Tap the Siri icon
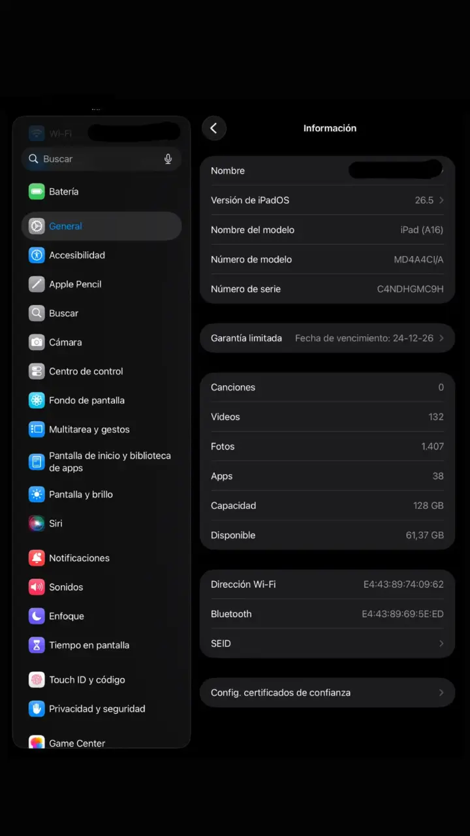 (x=37, y=523)
